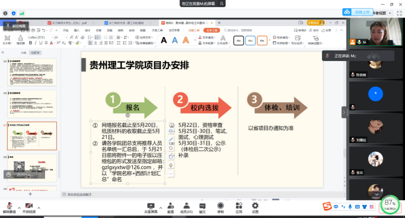The image size is (405, 218).
Task: Select the 幻灯片 panel view button
Action: [36, 53]
